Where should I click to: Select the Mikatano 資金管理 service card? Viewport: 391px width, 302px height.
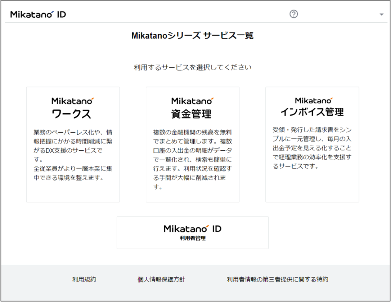(x=193, y=145)
